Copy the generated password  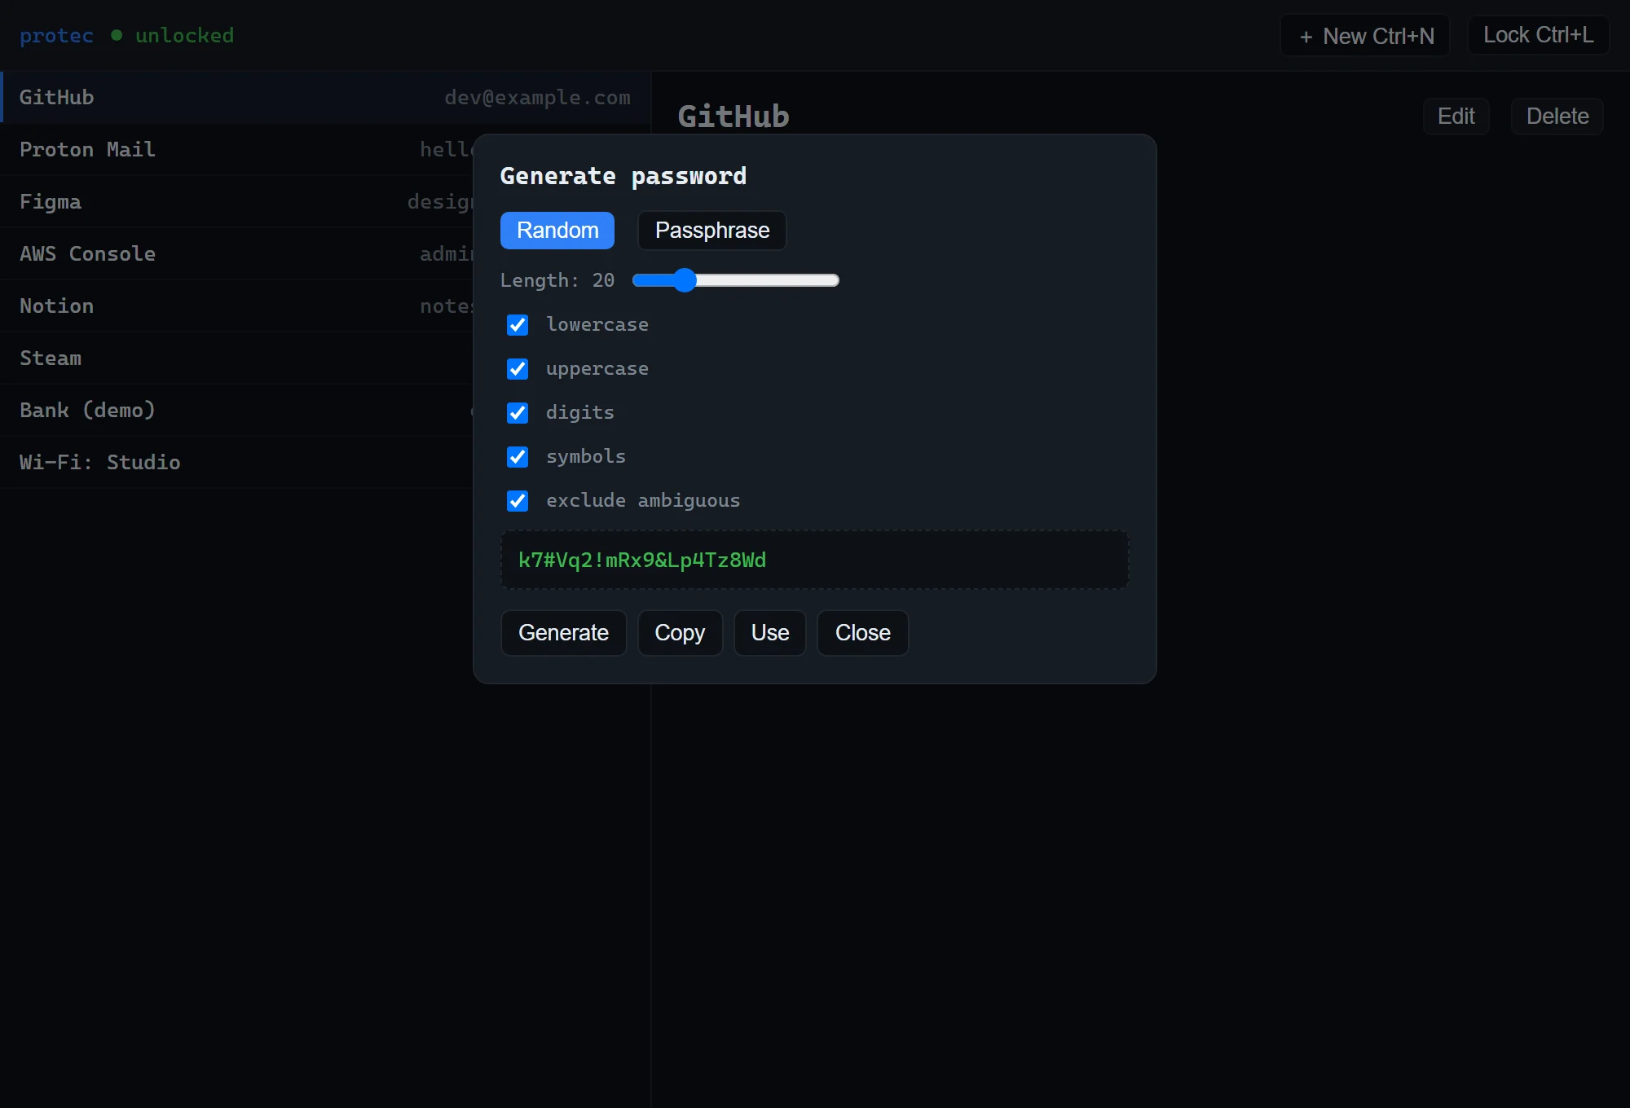tap(680, 633)
